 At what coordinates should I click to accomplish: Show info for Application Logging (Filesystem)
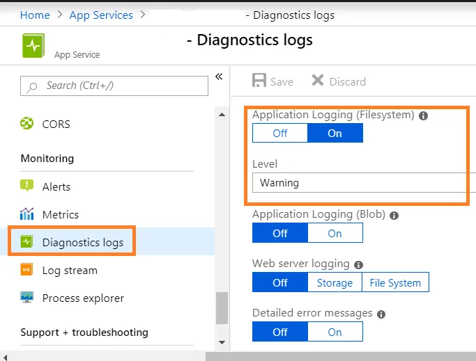click(424, 115)
